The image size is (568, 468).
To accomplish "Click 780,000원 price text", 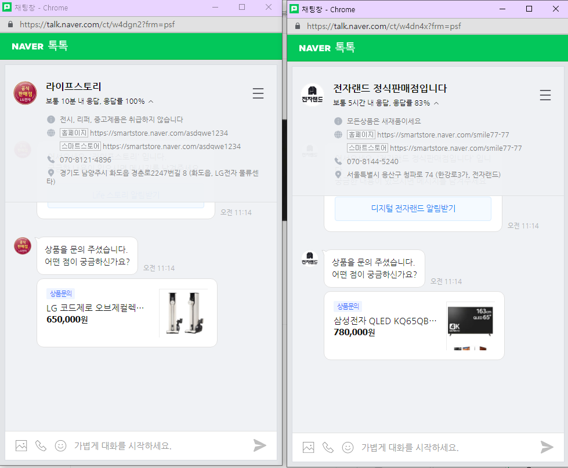I will tap(354, 332).
